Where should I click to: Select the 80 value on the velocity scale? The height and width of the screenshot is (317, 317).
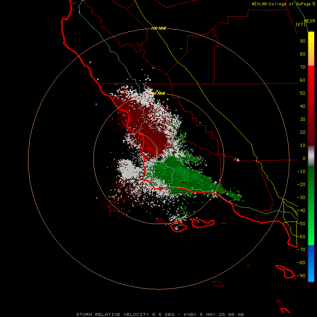pyautogui.click(x=303, y=54)
